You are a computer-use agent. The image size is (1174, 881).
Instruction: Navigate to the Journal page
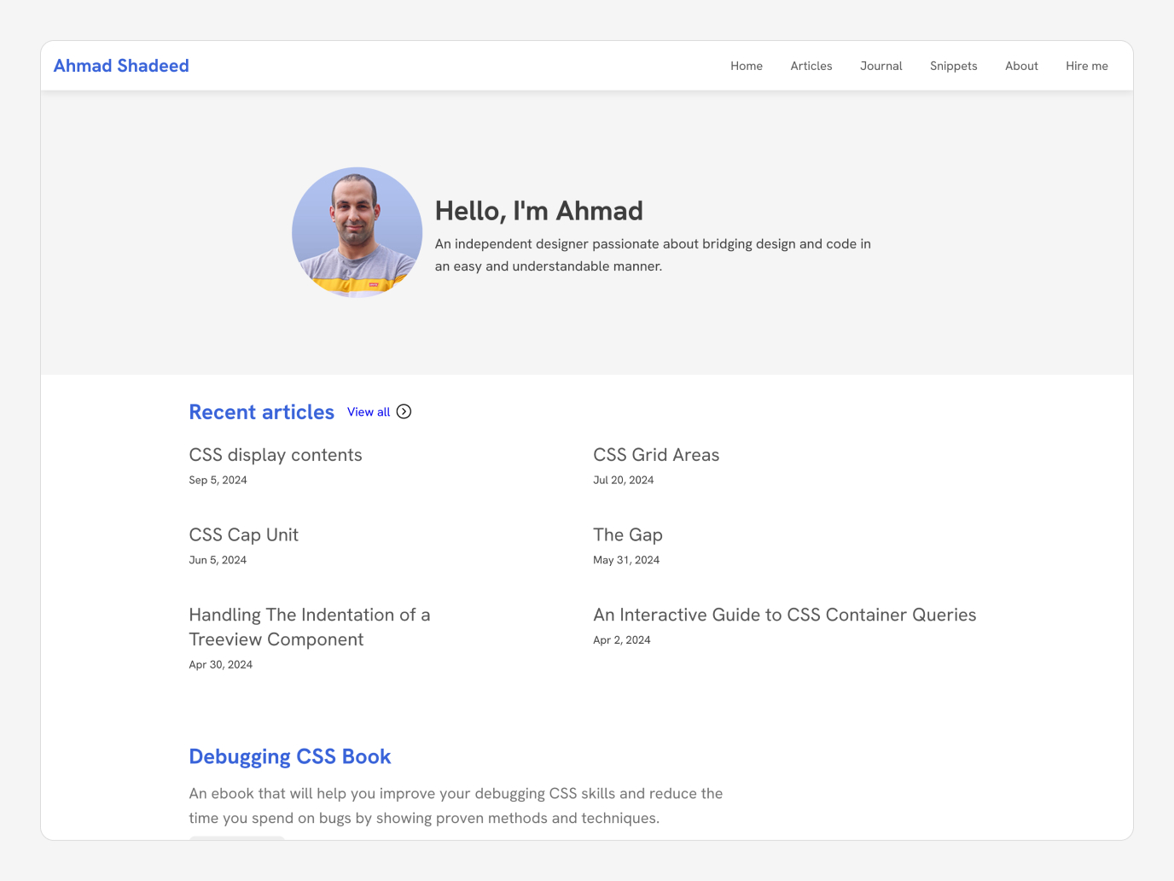pos(881,66)
